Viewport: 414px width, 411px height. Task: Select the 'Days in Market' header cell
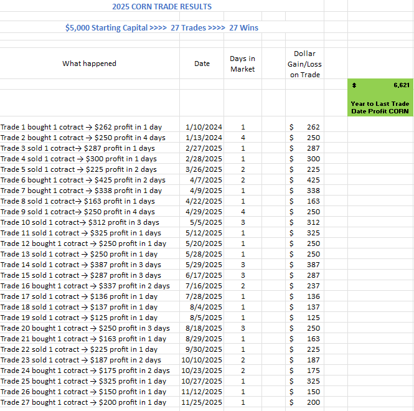pos(242,64)
